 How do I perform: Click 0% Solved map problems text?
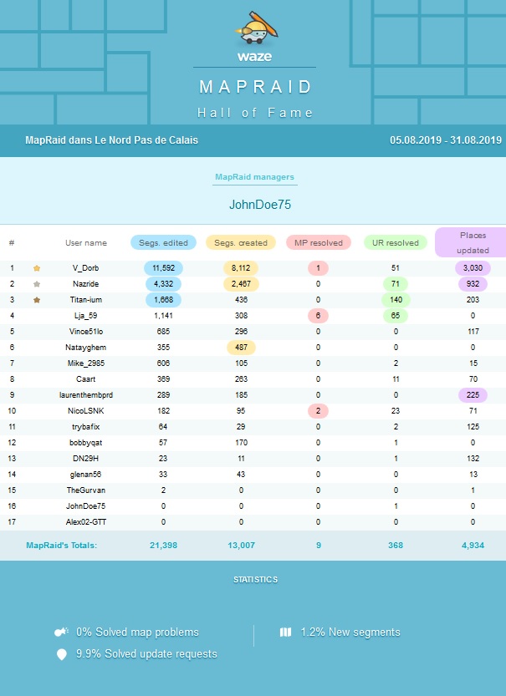[x=137, y=632]
